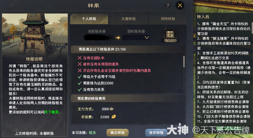The width and height of the screenshot is (253, 138).
Task: Toggle check mark beside 等级大于或等于75级
Action: 80,77
